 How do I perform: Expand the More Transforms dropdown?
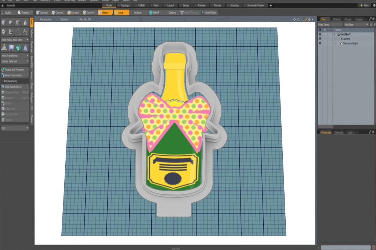15,55
